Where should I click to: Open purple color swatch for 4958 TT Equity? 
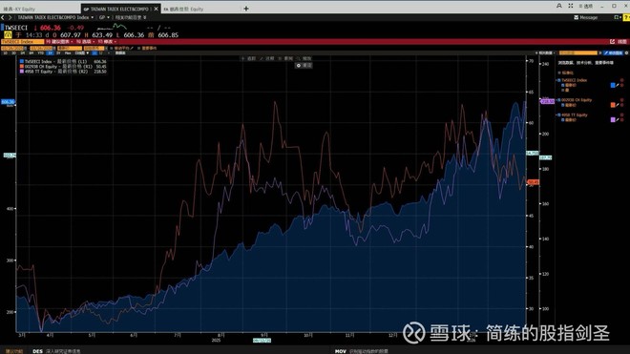(613, 119)
